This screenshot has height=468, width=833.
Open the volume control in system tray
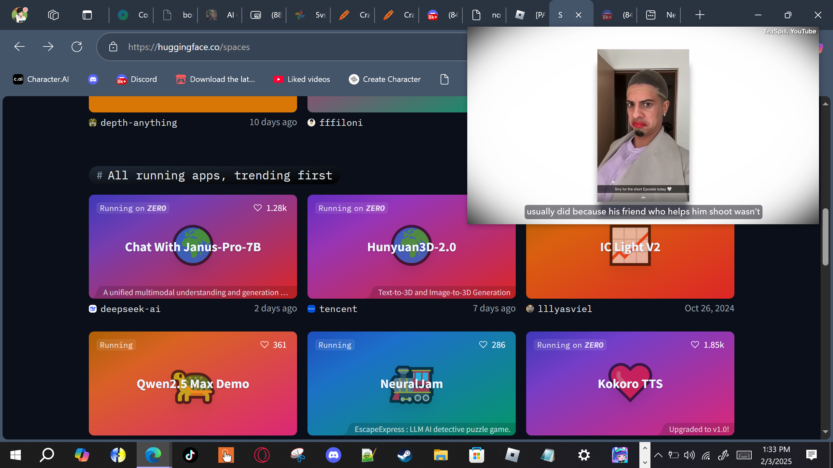(689, 455)
